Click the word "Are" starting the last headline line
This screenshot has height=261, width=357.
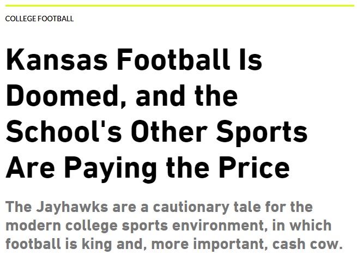coord(28,168)
